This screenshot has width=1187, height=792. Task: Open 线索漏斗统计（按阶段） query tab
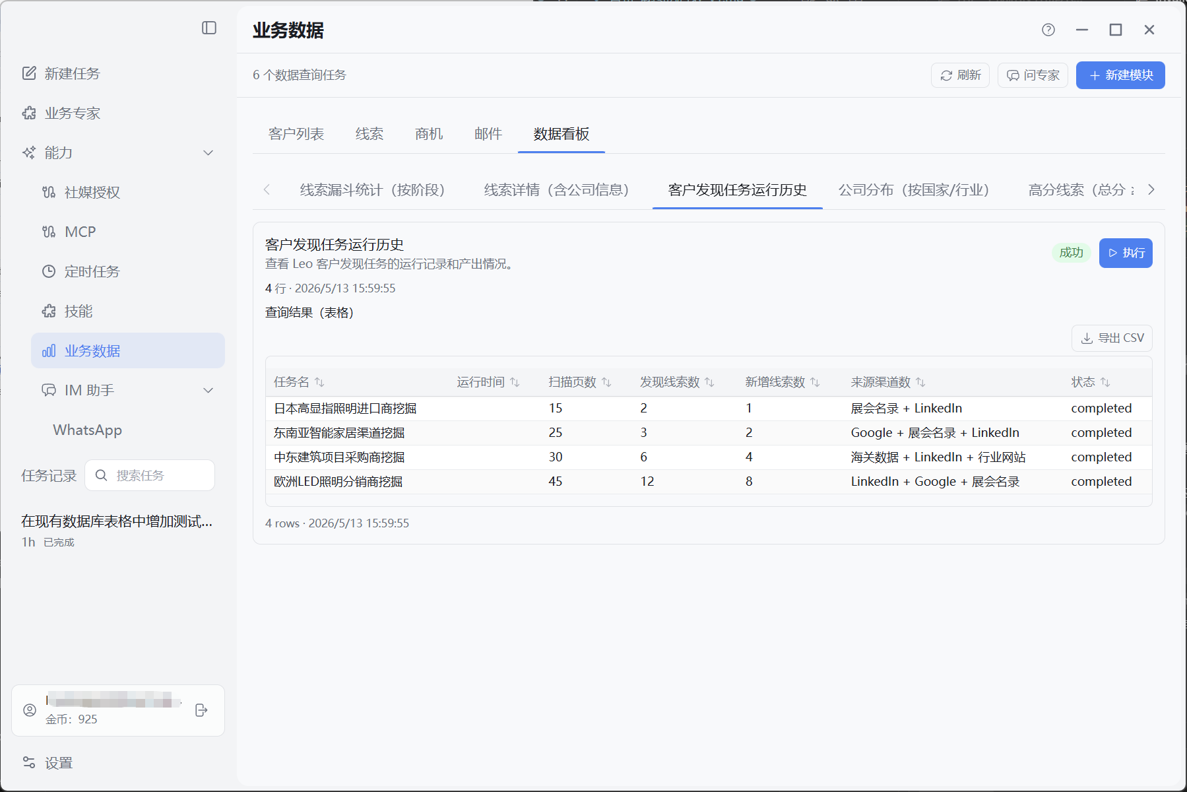click(x=376, y=190)
